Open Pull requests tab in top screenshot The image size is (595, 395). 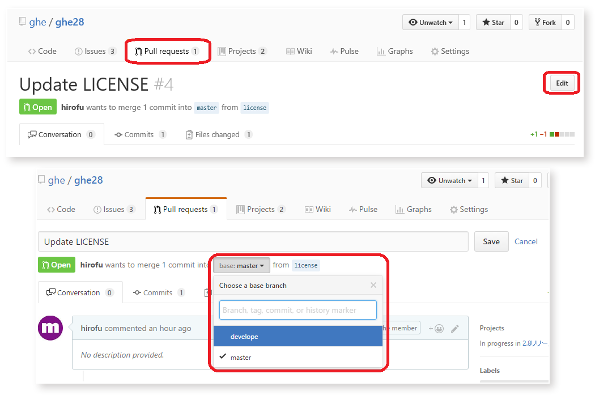(167, 51)
